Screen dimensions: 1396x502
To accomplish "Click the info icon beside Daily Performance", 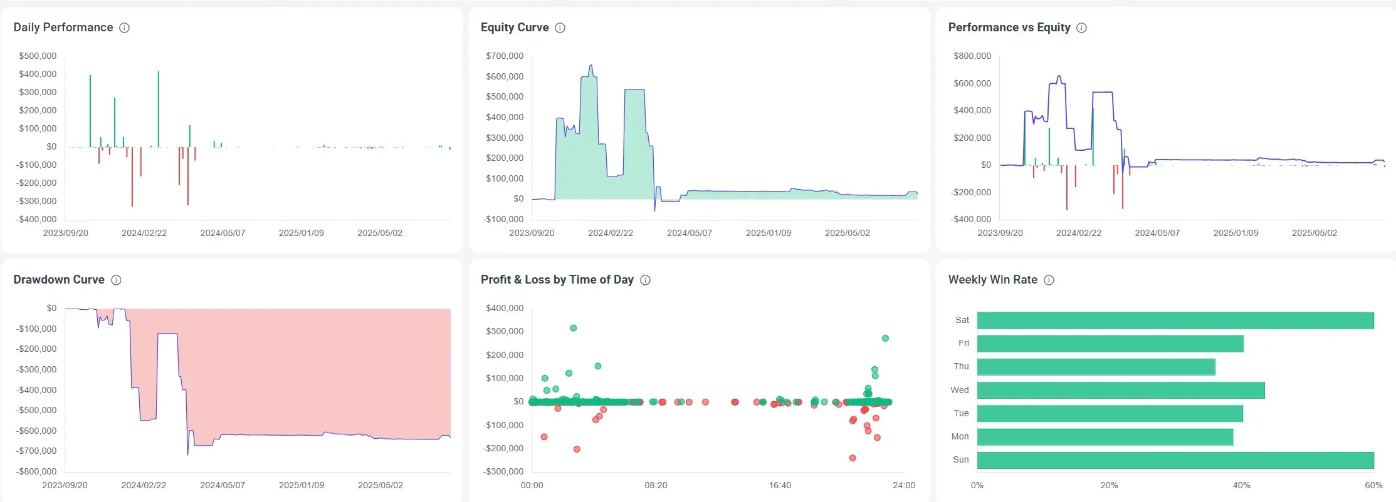I will point(124,28).
